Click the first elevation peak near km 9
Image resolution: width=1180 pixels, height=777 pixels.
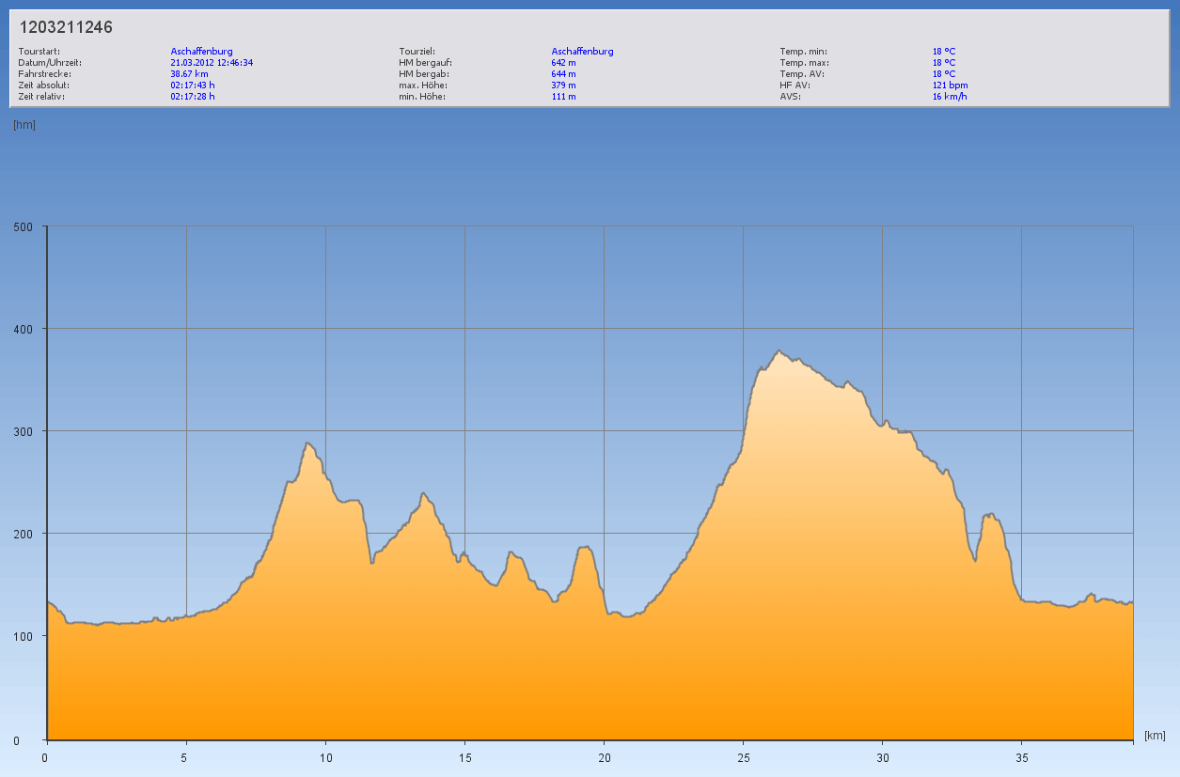coord(307,443)
